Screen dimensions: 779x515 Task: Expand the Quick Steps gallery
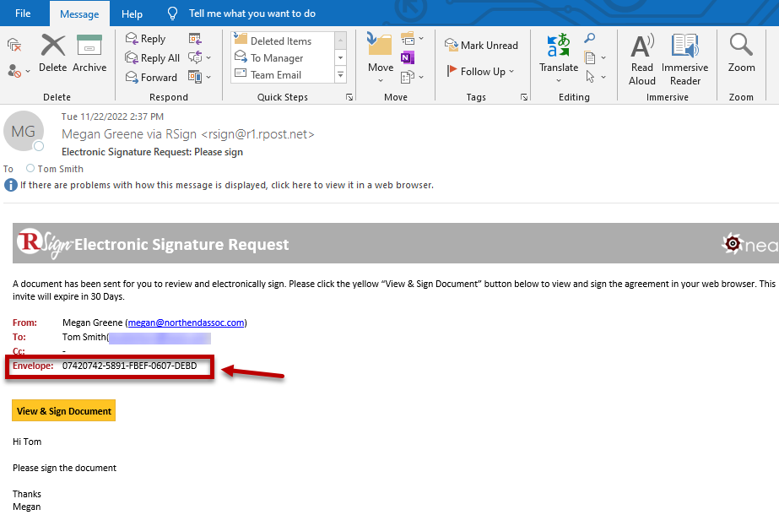pos(341,75)
